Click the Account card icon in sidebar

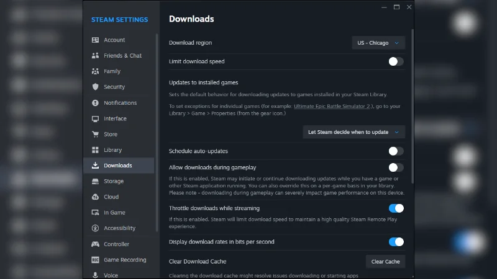pyautogui.click(x=95, y=40)
